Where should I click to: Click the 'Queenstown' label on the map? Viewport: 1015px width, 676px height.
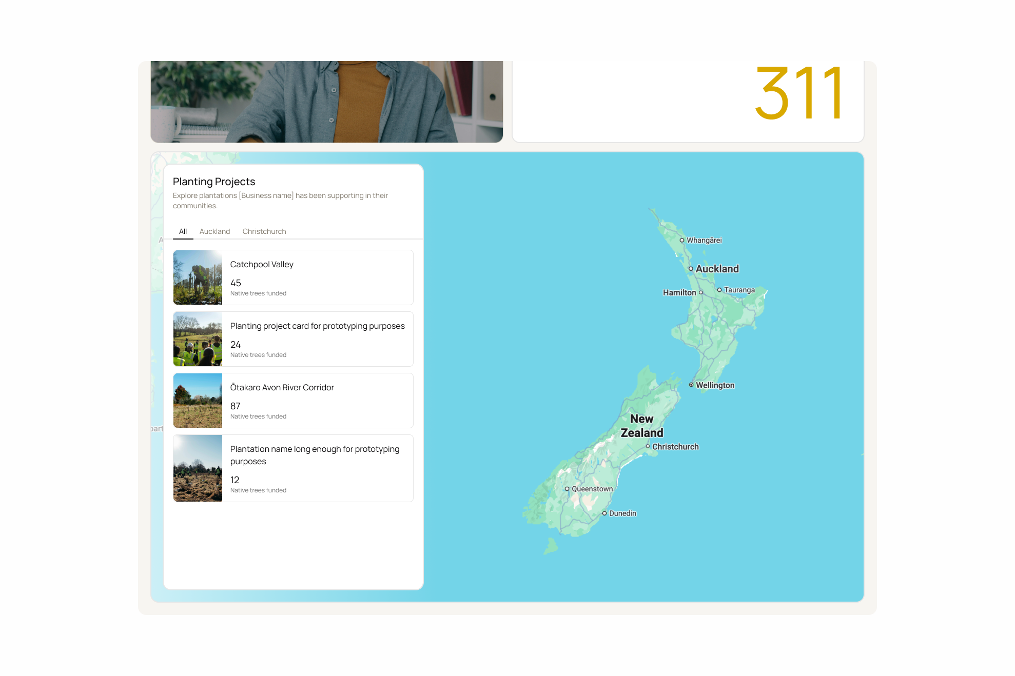pos(592,489)
